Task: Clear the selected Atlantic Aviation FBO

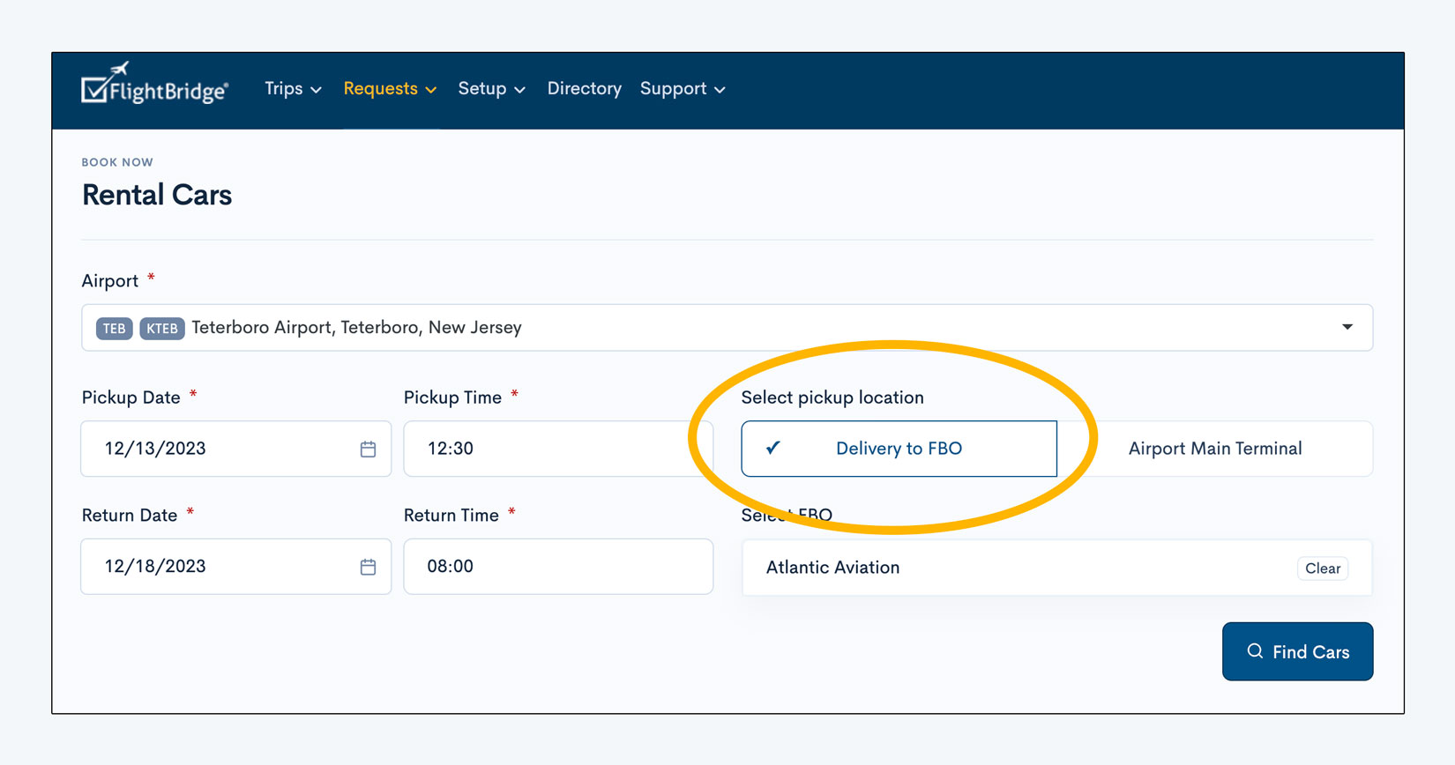Action: tap(1322, 568)
